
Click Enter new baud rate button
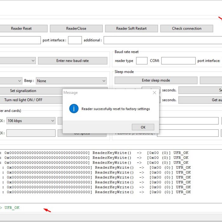click(x=73, y=61)
